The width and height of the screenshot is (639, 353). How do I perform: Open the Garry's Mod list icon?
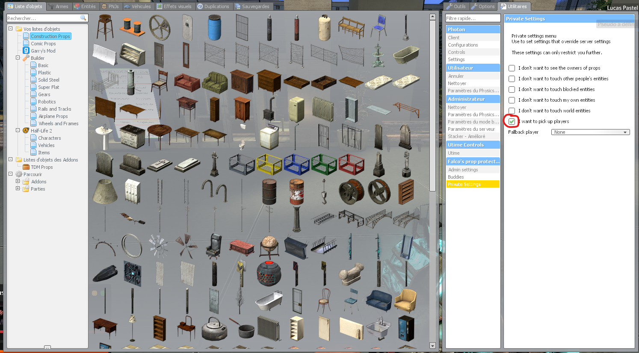tap(26, 50)
